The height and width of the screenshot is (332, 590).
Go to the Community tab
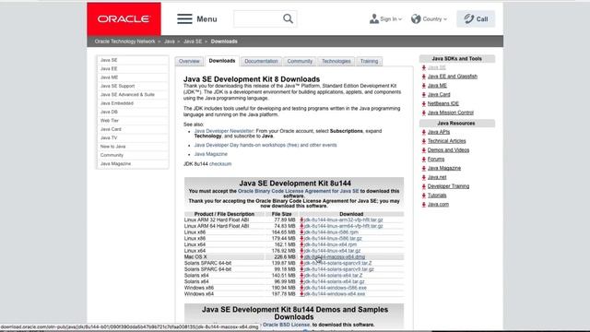pos(300,61)
